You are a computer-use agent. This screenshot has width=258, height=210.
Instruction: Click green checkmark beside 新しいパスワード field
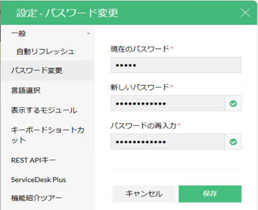point(233,103)
